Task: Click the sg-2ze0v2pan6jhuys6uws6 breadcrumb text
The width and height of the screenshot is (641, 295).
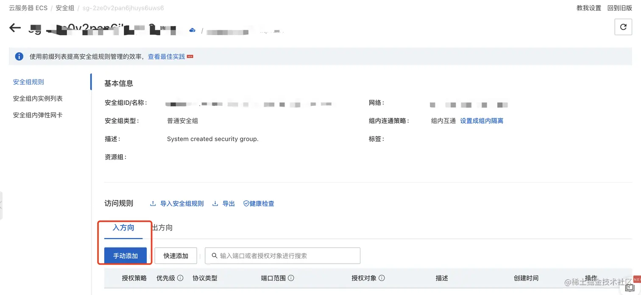Action: 123,8
